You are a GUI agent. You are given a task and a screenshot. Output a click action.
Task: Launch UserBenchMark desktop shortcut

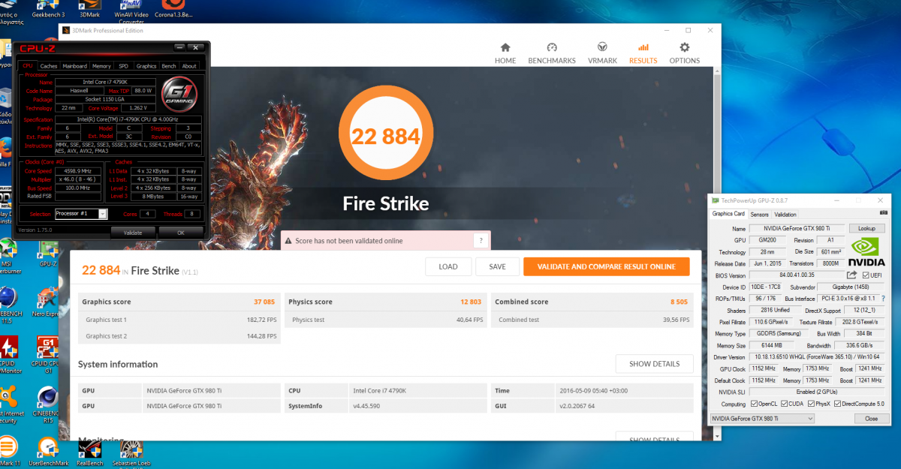49,452
